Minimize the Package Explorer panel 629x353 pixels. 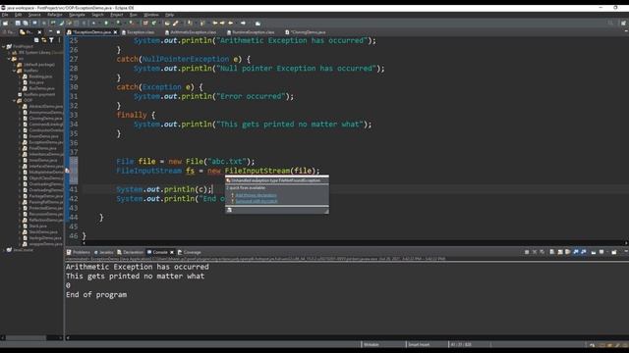(x=50, y=32)
